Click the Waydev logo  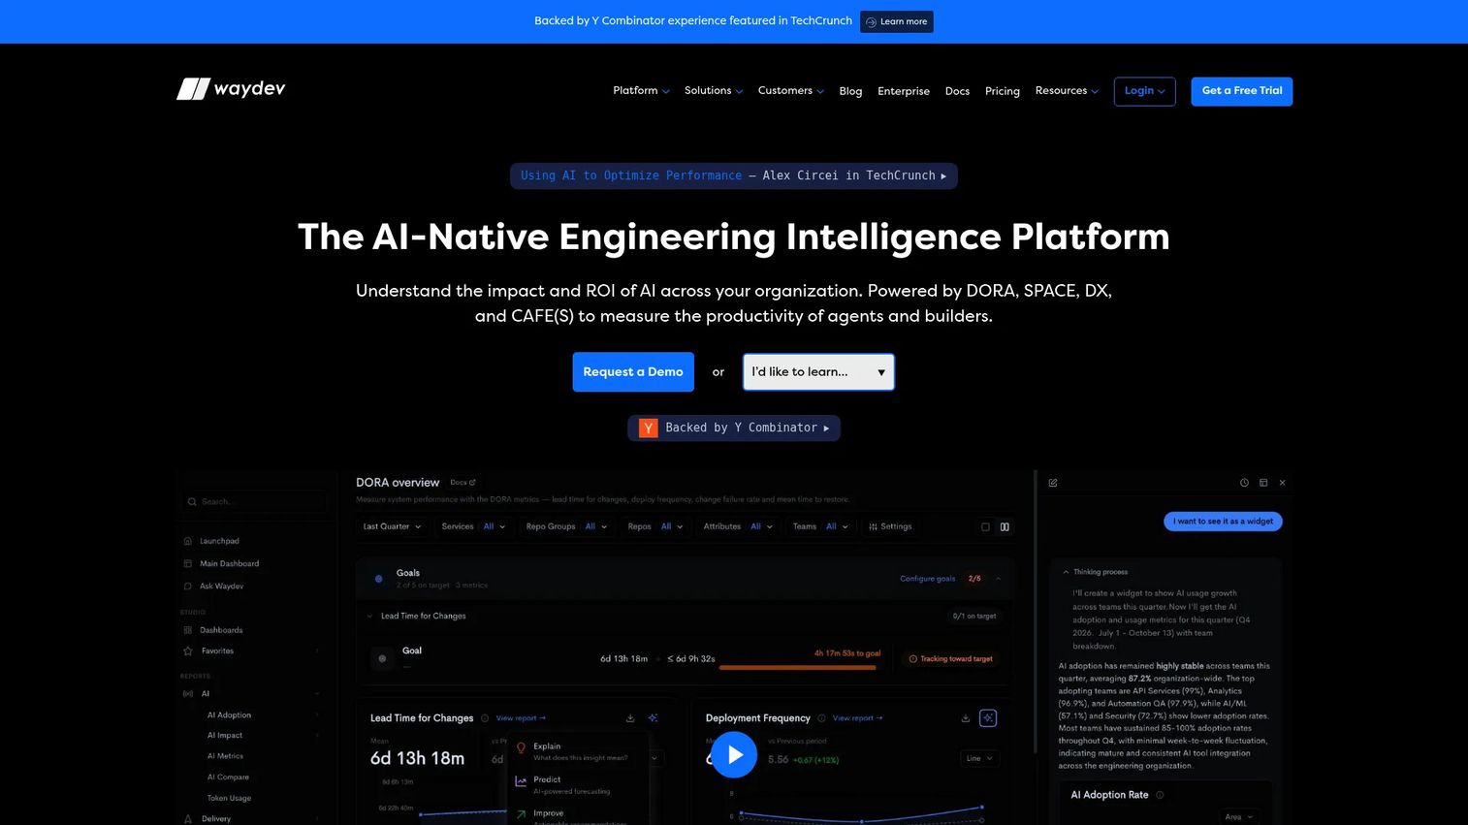(231, 89)
